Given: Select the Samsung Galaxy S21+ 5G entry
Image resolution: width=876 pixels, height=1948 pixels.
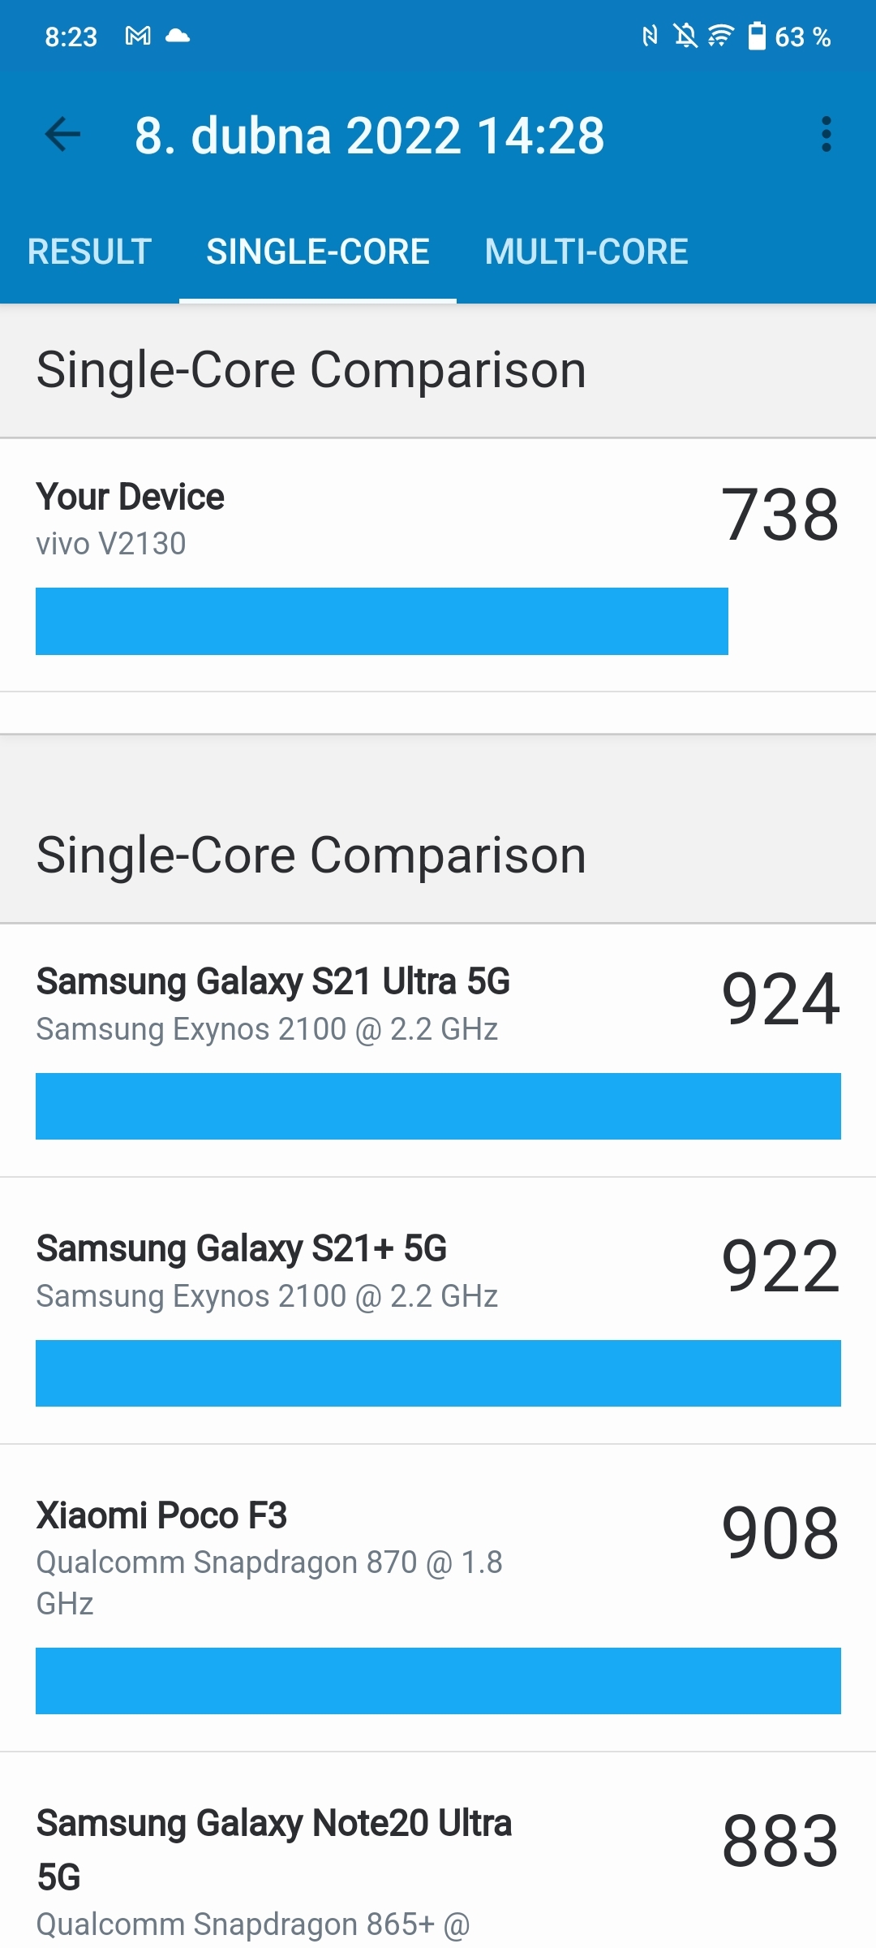Looking at the screenshot, I should point(438,1311).
